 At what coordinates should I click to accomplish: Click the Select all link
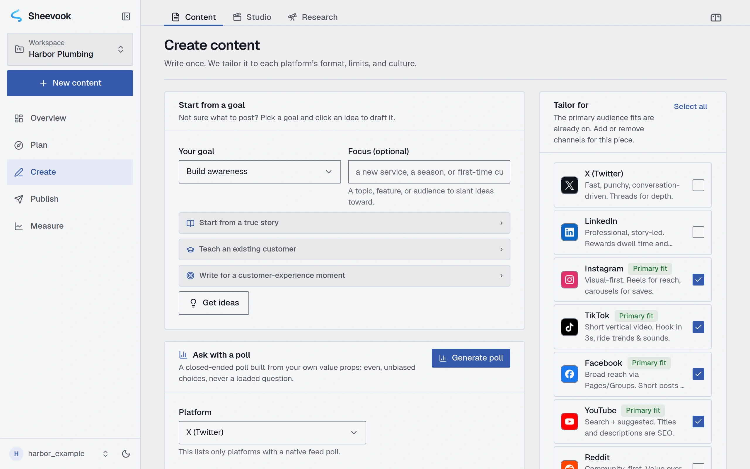[x=690, y=106]
